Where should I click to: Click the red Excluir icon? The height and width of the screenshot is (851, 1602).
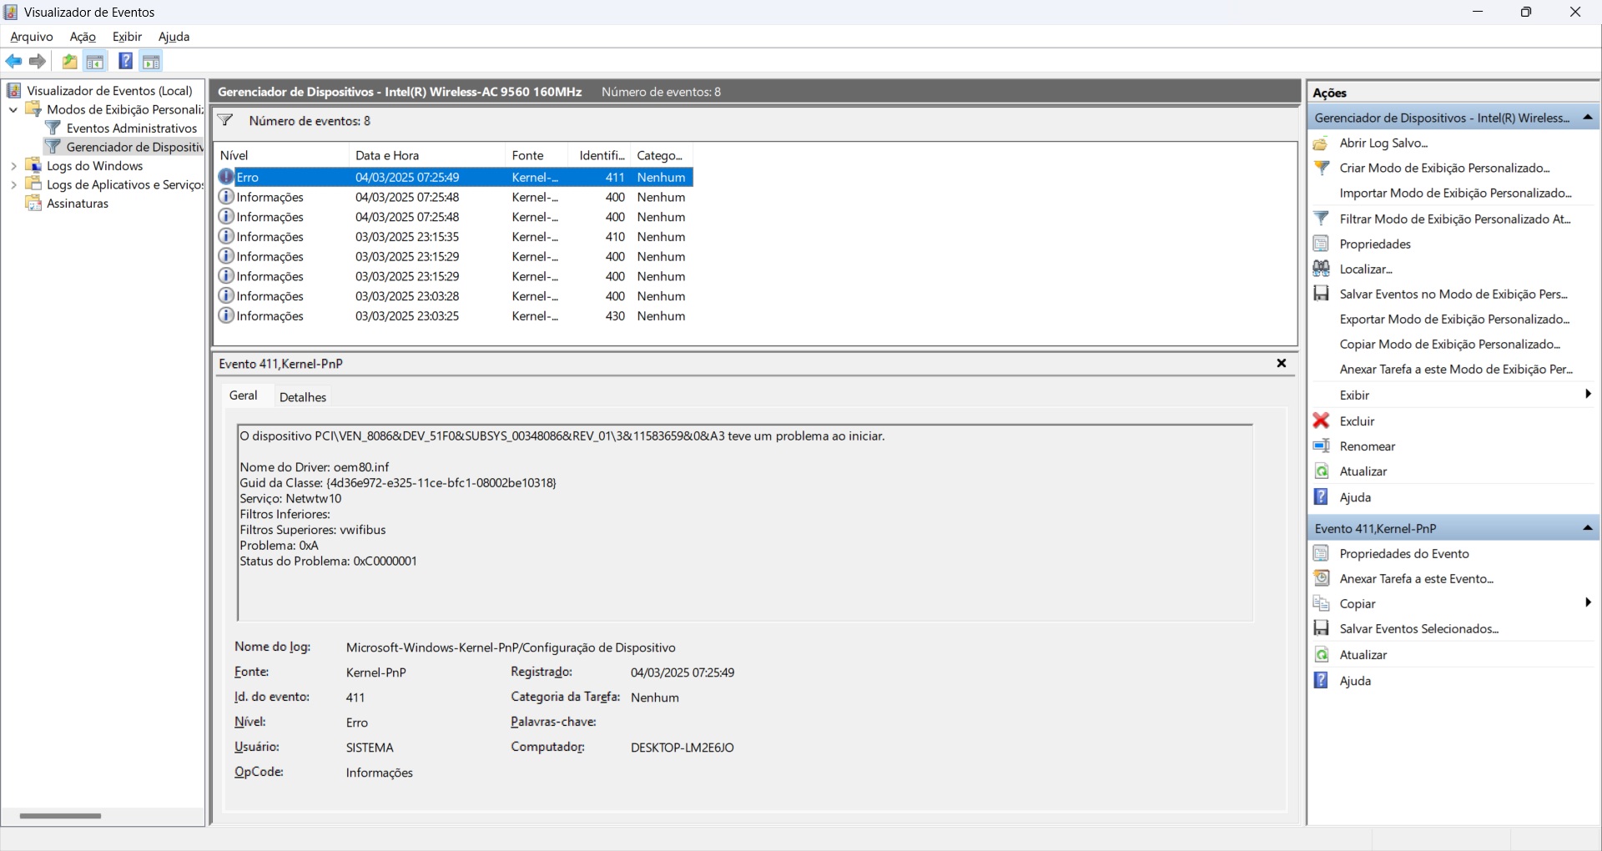[1321, 421]
